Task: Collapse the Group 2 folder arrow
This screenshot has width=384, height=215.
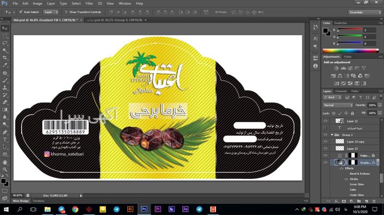Action: (x=332, y=135)
